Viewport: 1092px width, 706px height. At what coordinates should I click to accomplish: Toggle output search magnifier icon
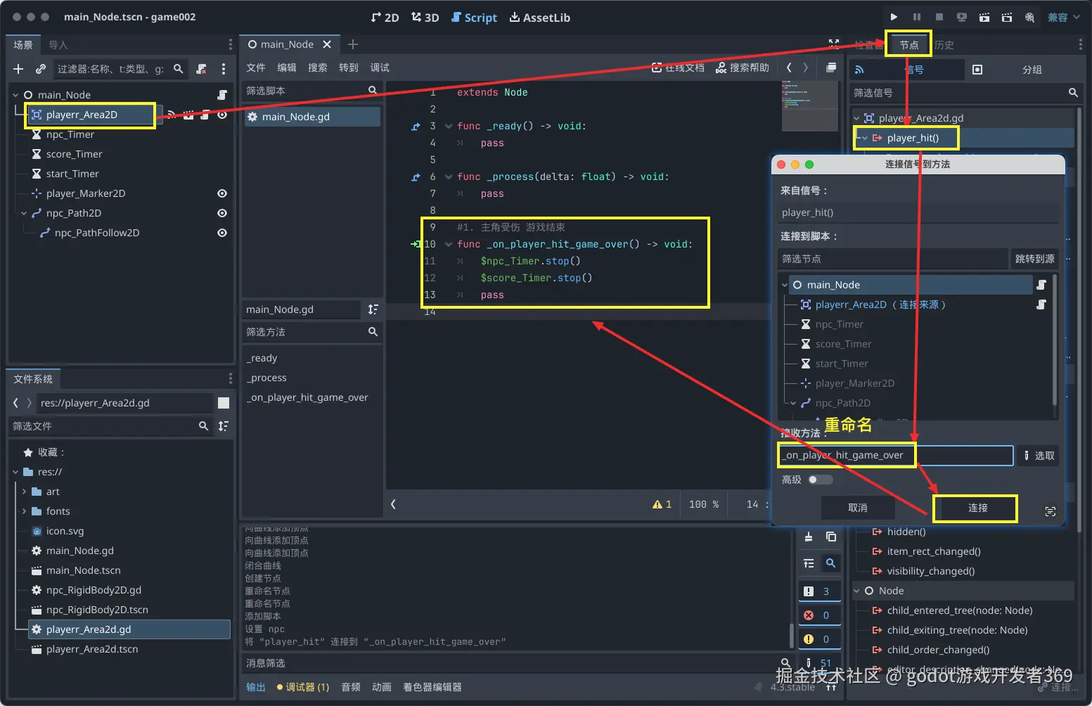pyautogui.click(x=830, y=563)
